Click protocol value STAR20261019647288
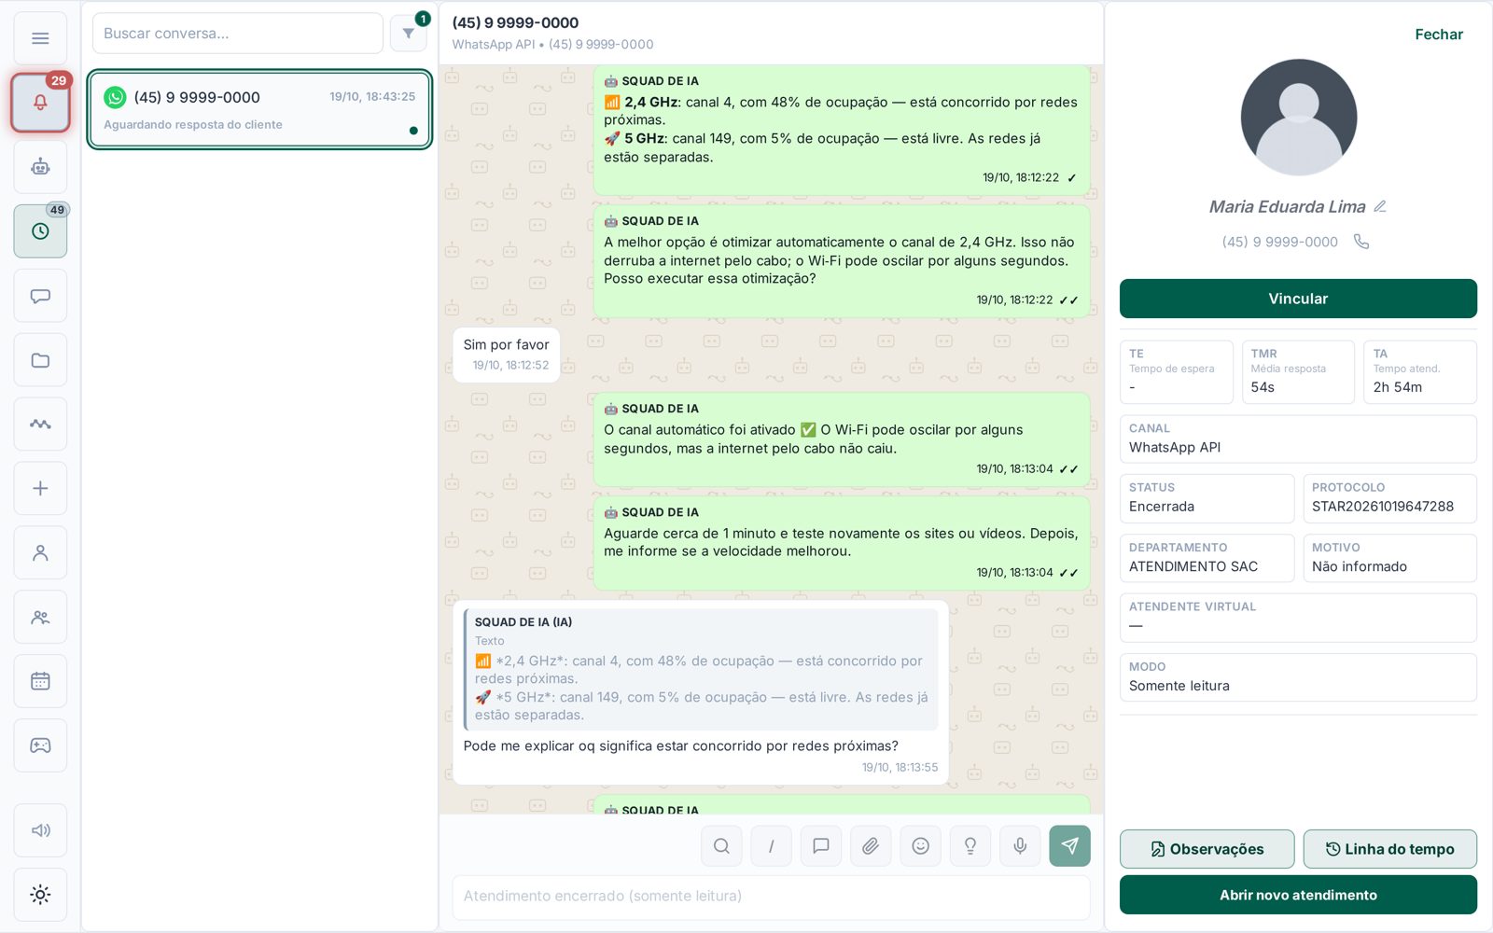This screenshot has height=933, width=1493. (x=1382, y=507)
